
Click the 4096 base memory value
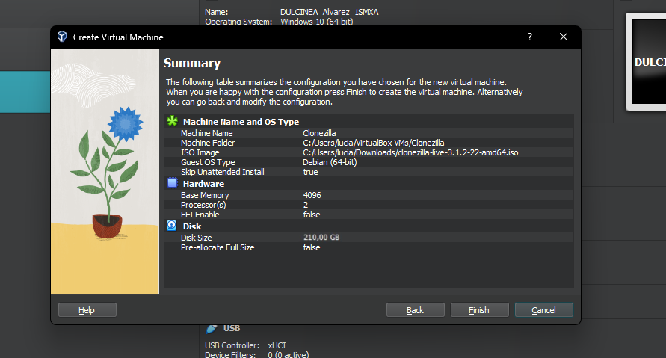pos(312,195)
